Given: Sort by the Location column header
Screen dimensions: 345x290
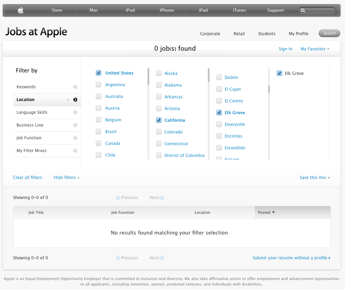Looking at the screenshot, I should (x=202, y=212).
